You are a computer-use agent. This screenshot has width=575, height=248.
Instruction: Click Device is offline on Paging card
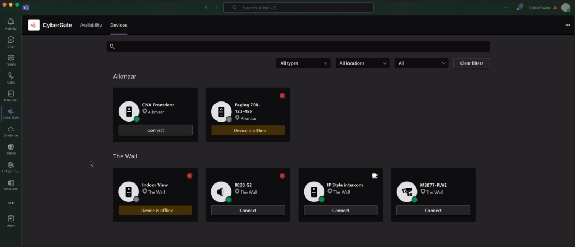click(248, 130)
